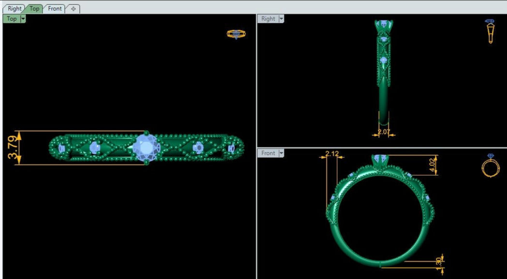Click the Front viewport title label
Image resolution: width=507 pixels, height=279 pixels.
(x=268, y=153)
